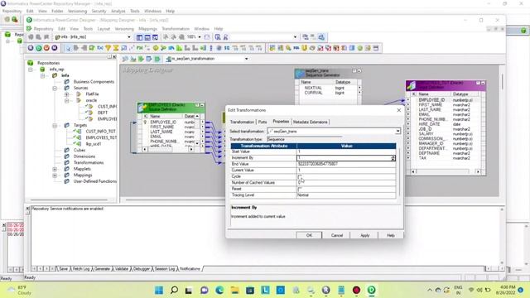Open the Validate output tab
This screenshot has height=298, width=530.
click(122, 269)
